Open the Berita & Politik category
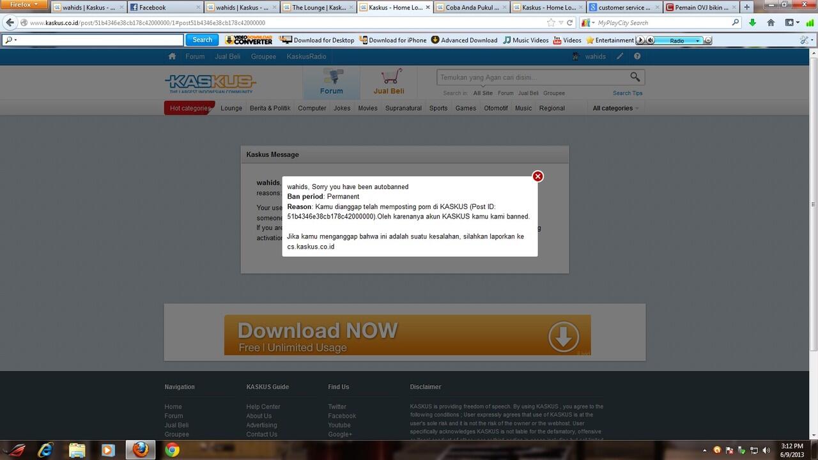The height and width of the screenshot is (460, 818). tap(270, 108)
